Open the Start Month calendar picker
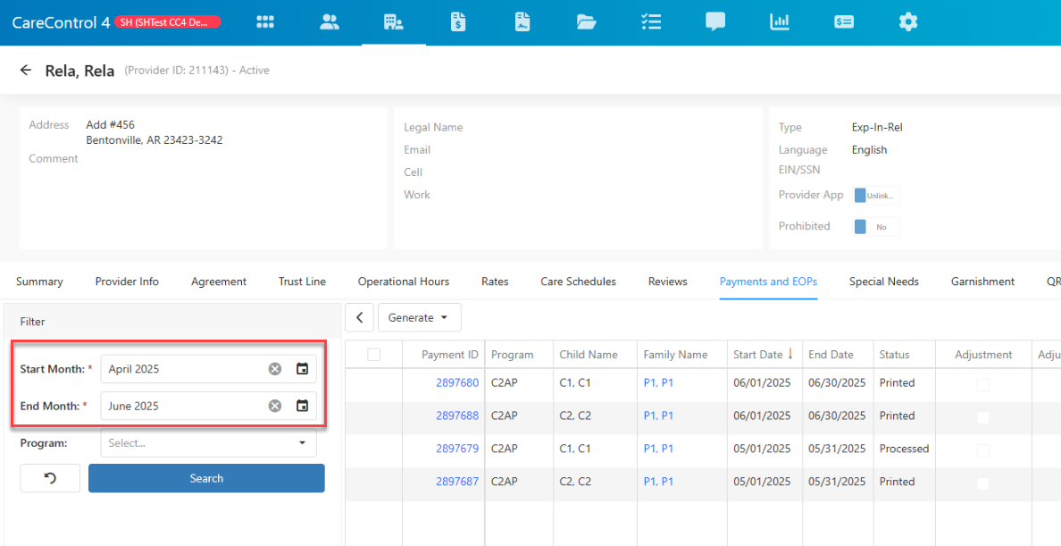The width and height of the screenshot is (1061, 546). point(303,369)
